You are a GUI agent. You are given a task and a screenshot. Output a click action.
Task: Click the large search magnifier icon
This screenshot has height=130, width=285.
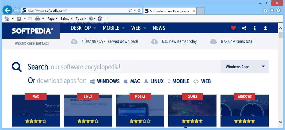[17, 67]
